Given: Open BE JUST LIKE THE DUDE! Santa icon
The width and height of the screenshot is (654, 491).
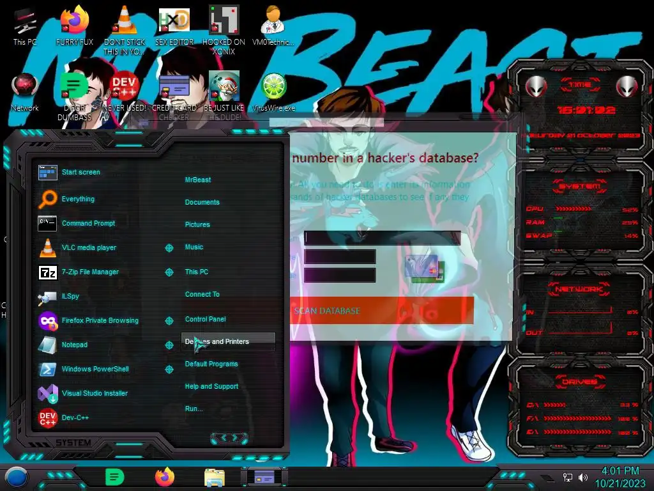Looking at the screenshot, I should tap(224, 97).
